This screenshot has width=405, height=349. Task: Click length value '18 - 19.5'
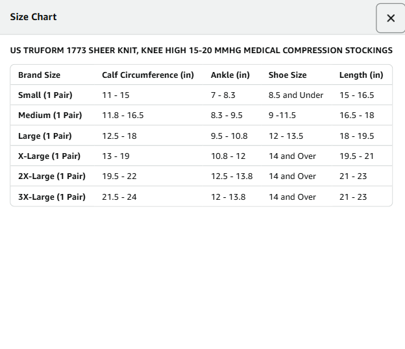[357, 136]
